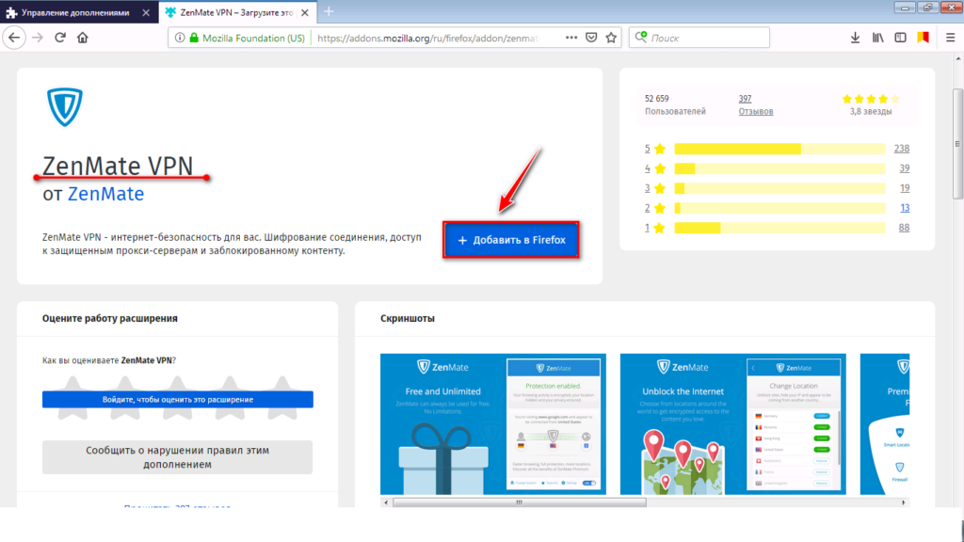Click the screenshots scroll left arrow
The height and width of the screenshot is (542, 964).
click(x=386, y=502)
